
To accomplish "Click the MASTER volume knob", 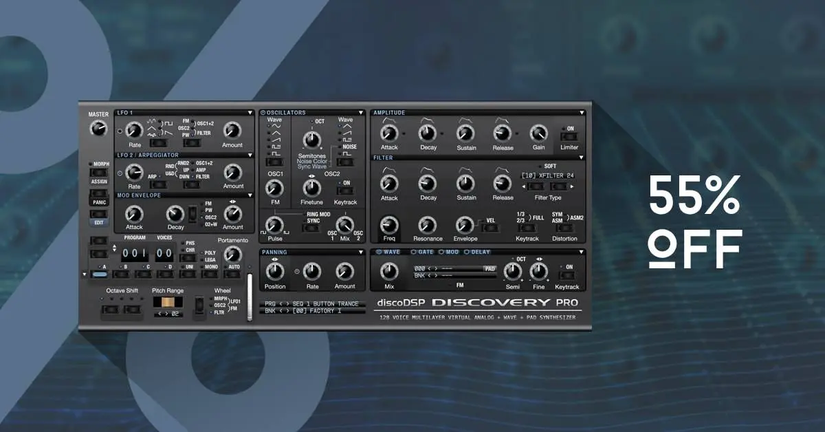I will pyautogui.click(x=98, y=128).
